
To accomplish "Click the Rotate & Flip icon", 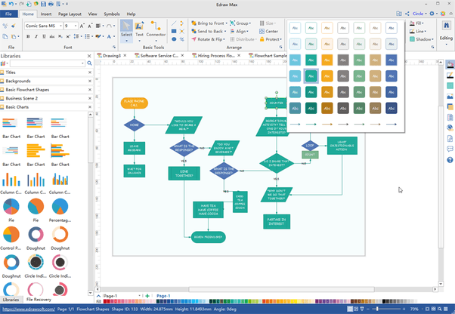I will 192,40.
